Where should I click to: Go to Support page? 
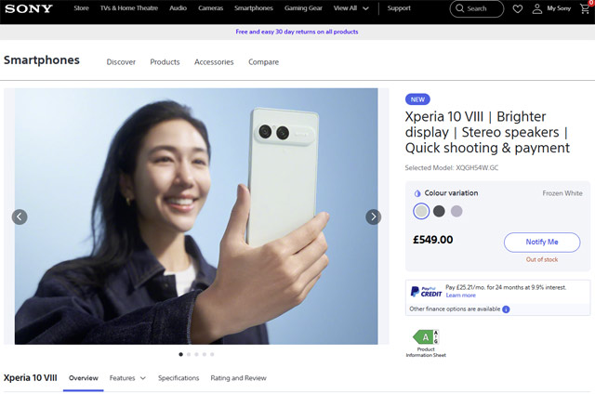(399, 8)
